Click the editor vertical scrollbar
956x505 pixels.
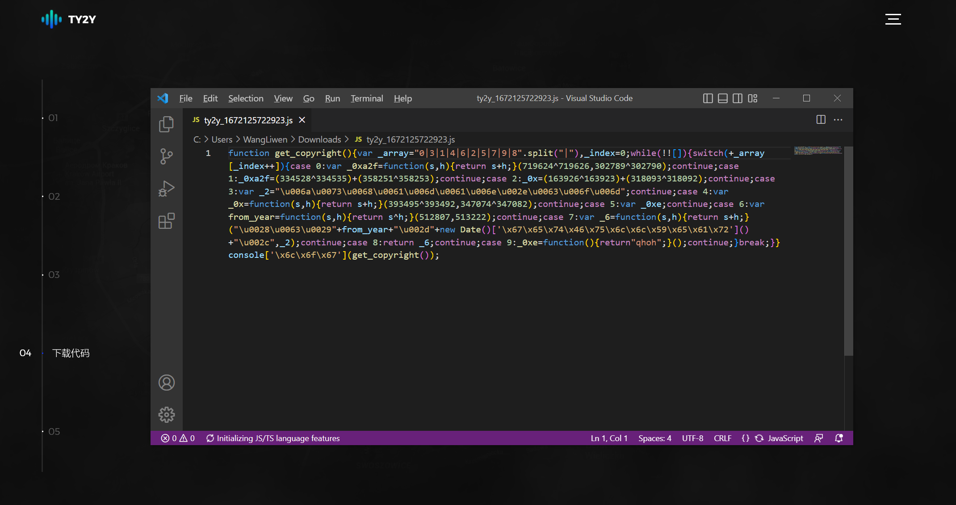coord(848,250)
